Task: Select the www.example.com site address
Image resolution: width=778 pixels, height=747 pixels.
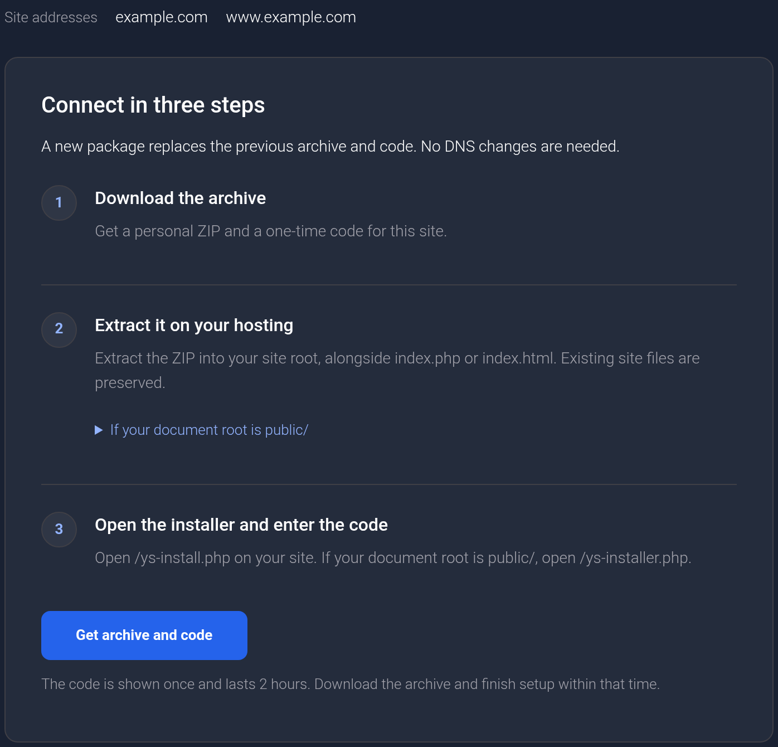Action: click(x=291, y=17)
